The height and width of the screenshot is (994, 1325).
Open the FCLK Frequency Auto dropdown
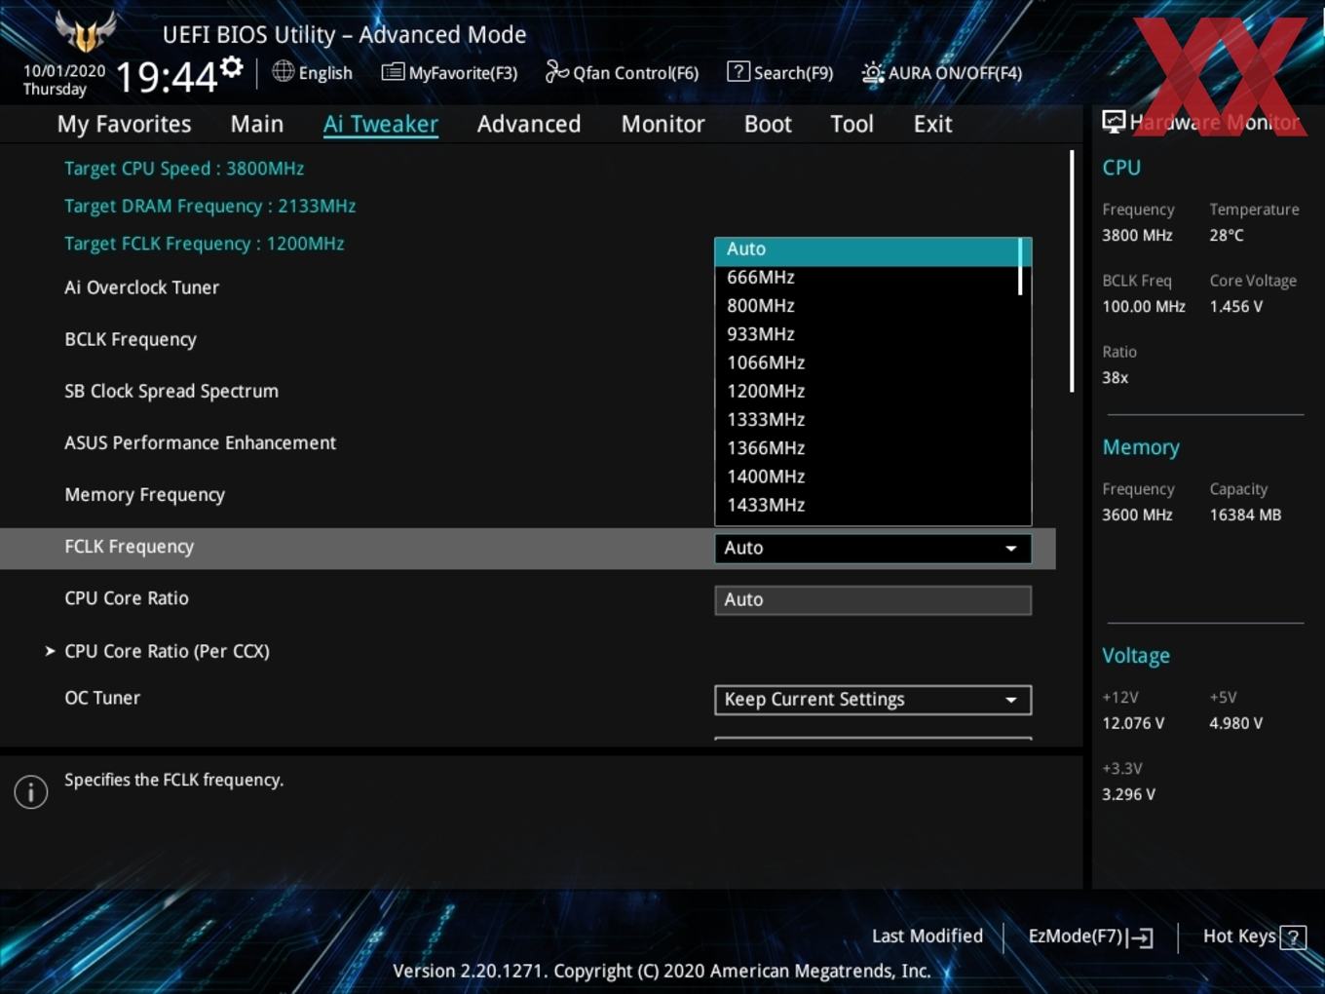click(x=873, y=548)
